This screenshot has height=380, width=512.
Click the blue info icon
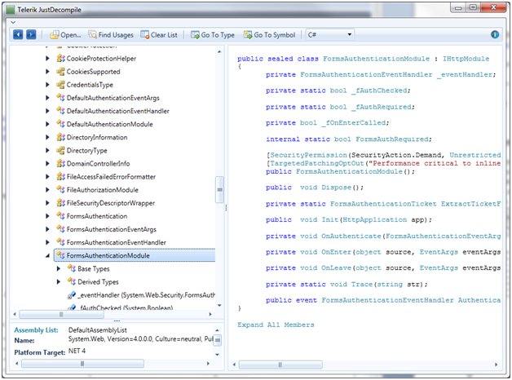(495, 34)
